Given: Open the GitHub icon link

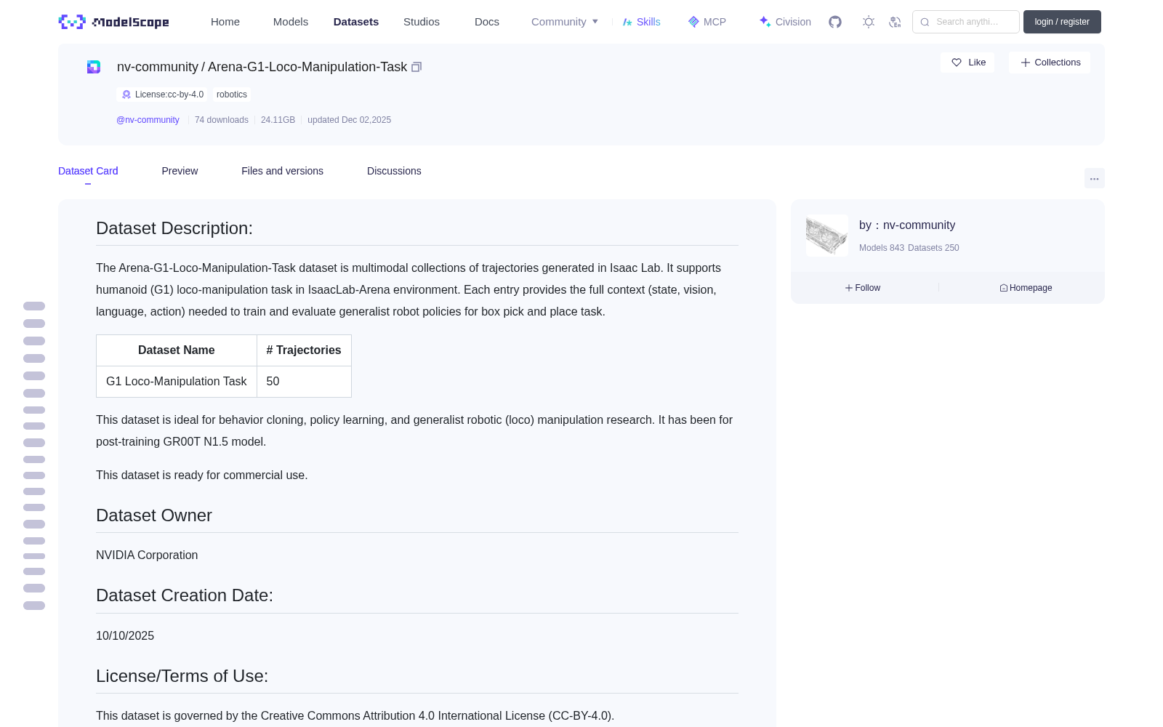Looking at the screenshot, I should click(835, 22).
